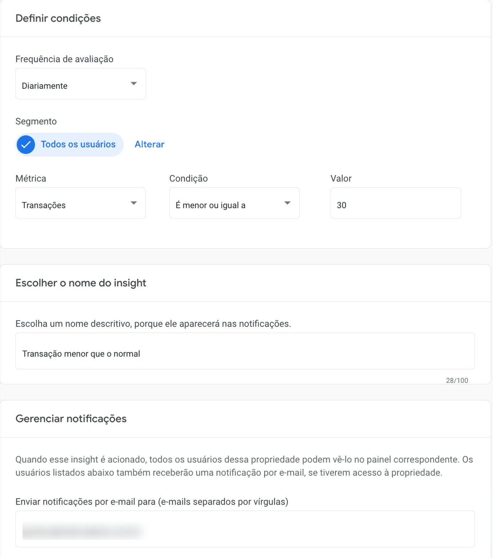Click the 28/100 character counter
This screenshot has height=558, width=493.
tap(457, 380)
